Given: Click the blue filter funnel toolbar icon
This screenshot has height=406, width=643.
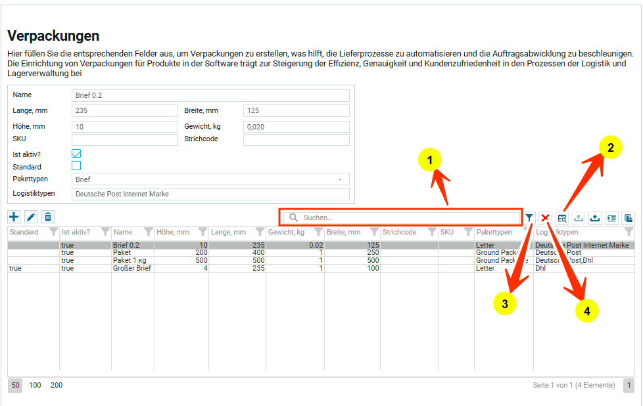Looking at the screenshot, I should 529,217.
